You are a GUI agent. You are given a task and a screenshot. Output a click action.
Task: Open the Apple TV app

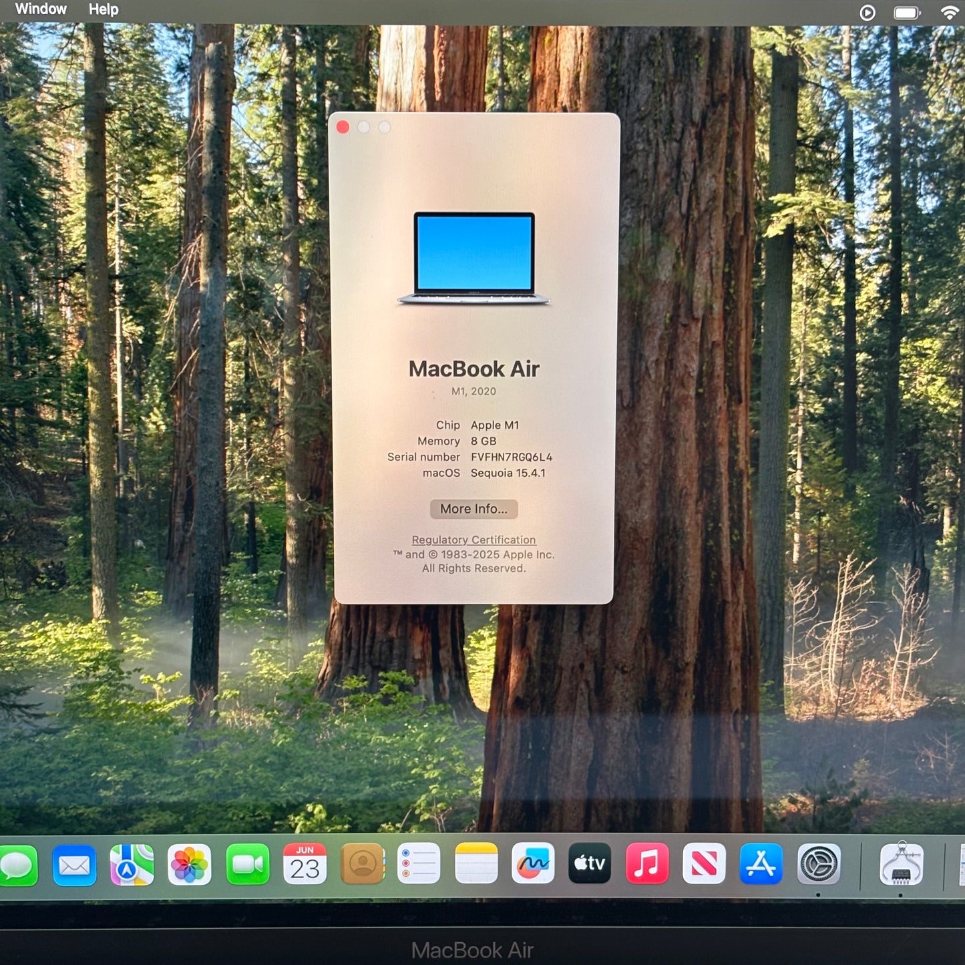click(x=590, y=863)
